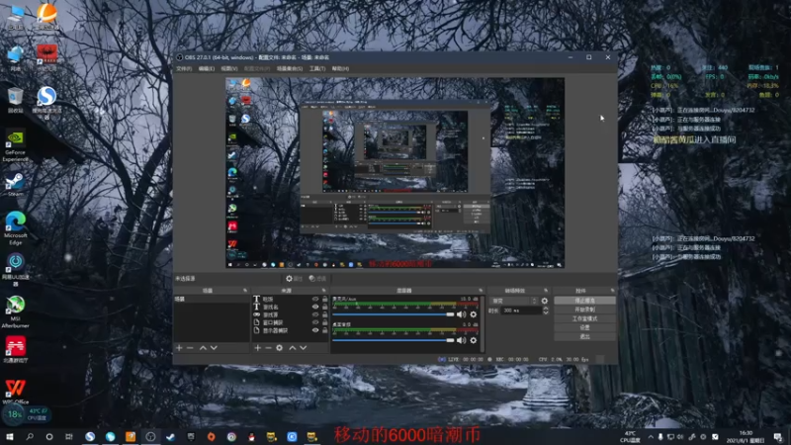Toggle visibility of second text source
This screenshot has height=445, width=791.
tap(315, 307)
